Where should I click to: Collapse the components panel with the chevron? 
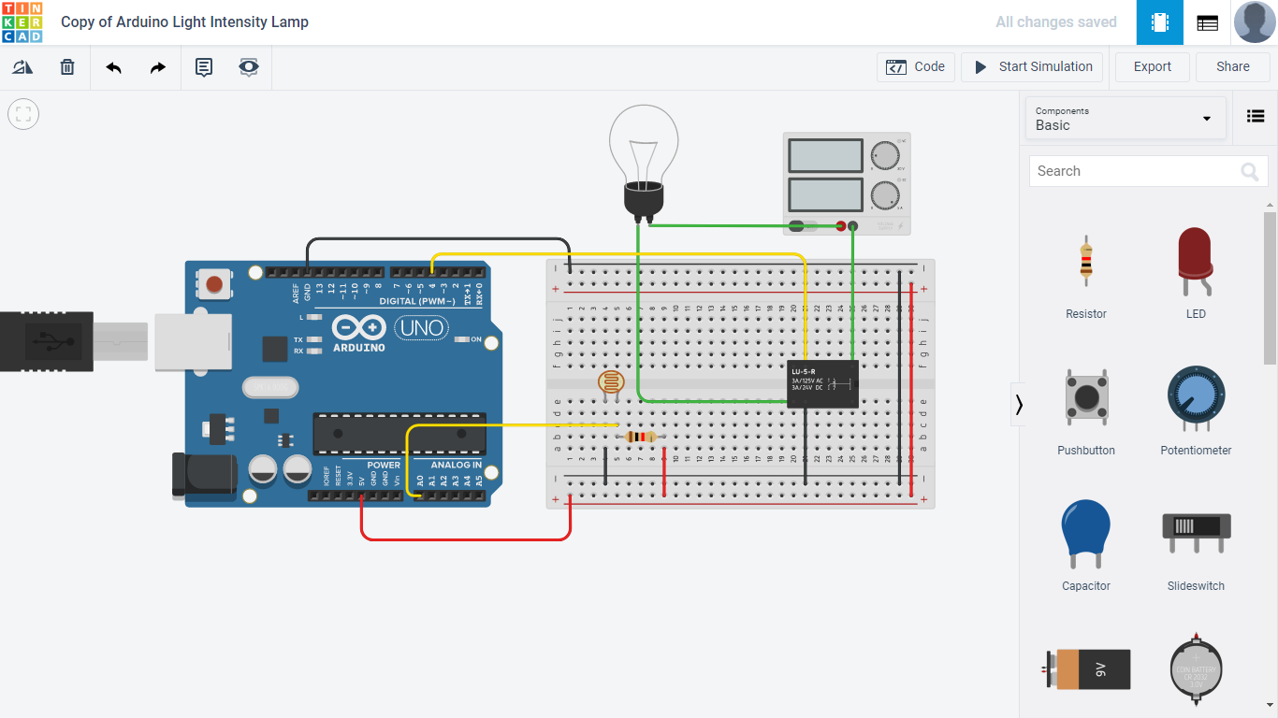1019,404
